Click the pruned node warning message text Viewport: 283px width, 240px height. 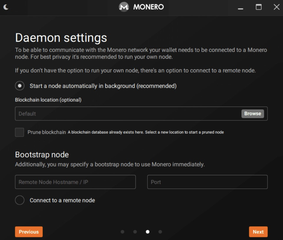(x=145, y=132)
